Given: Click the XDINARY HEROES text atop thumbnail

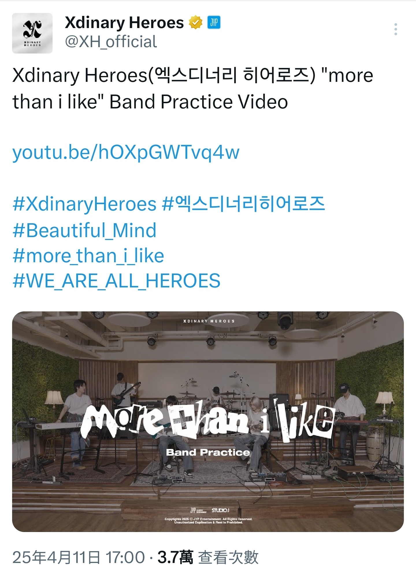Looking at the screenshot, I should click(209, 321).
